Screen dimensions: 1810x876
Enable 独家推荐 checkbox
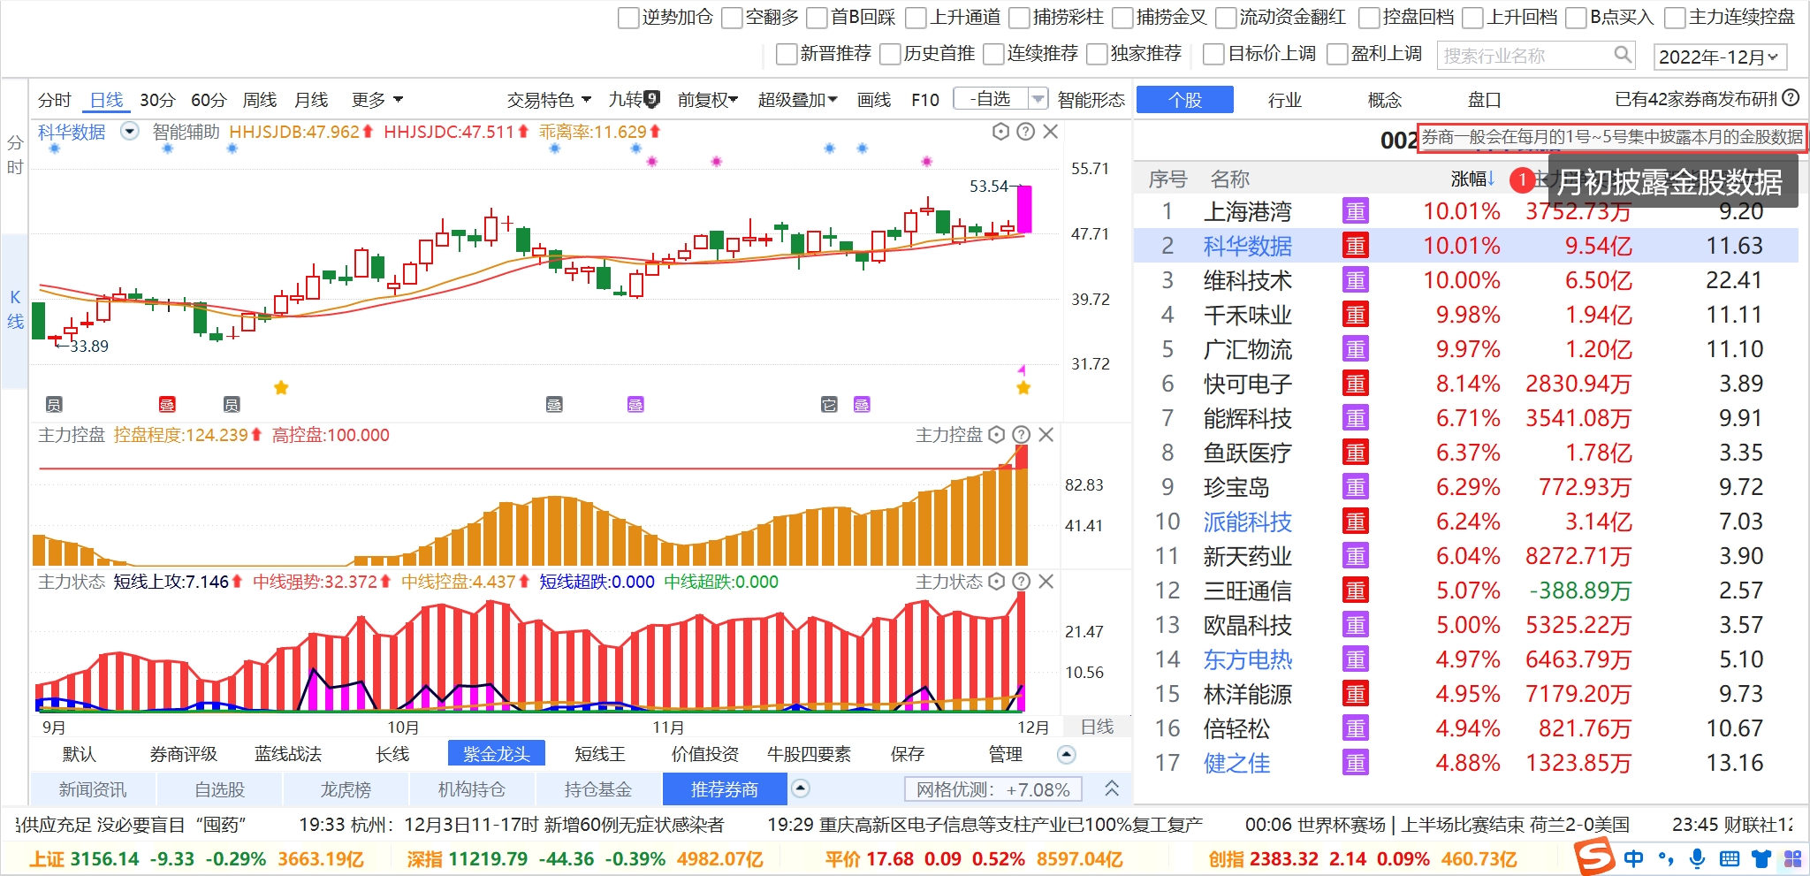click(x=1097, y=54)
